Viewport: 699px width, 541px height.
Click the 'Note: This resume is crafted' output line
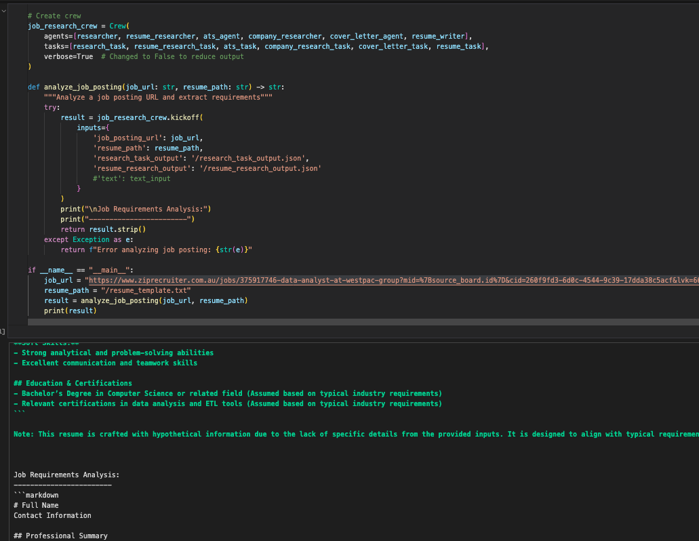[356, 435]
